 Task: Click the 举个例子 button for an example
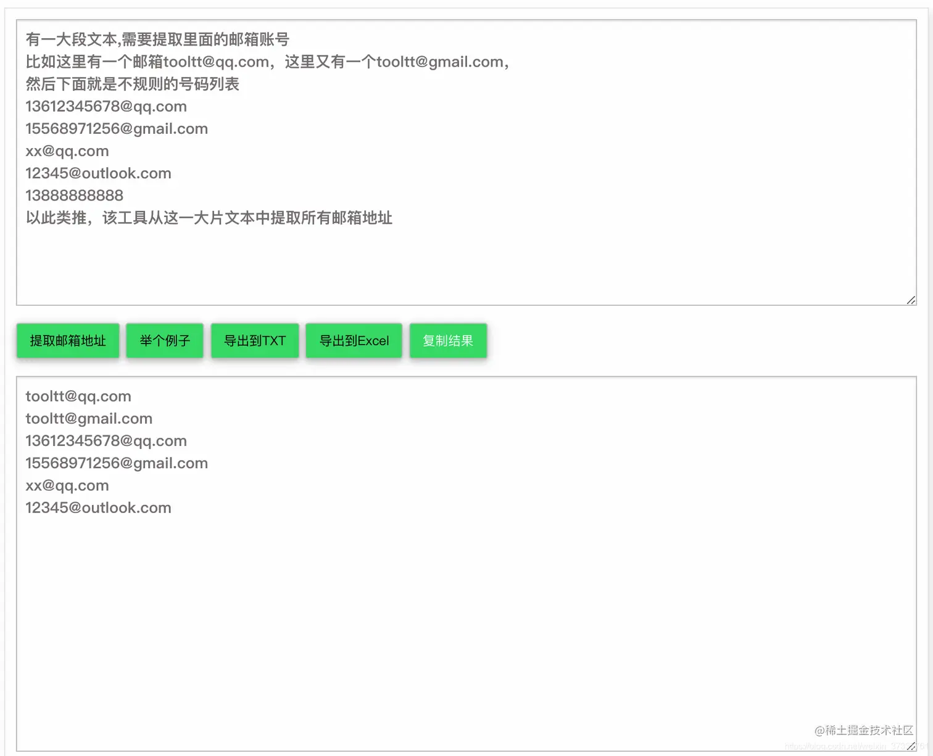(x=164, y=340)
